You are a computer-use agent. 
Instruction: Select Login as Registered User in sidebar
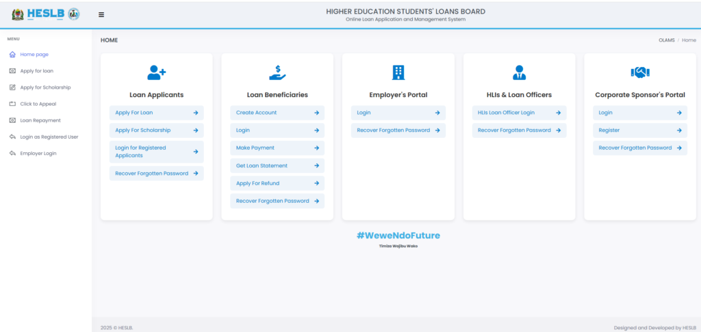click(x=49, y=137)
